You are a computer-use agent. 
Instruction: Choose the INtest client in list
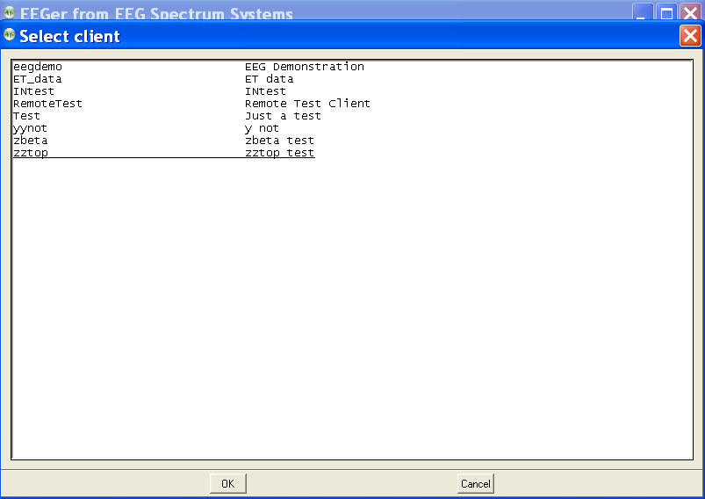click(x=33, y=91)
